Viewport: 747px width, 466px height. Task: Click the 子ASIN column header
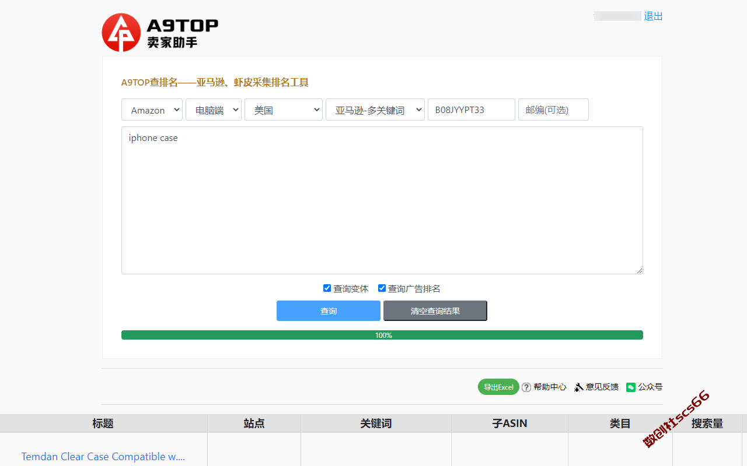[x=509, y=423]
